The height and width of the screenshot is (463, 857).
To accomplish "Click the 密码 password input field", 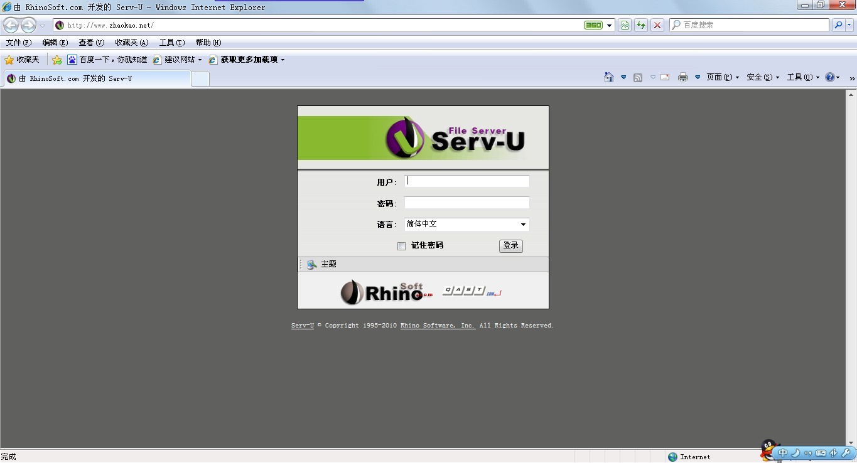I will 466,203.
